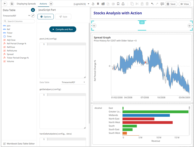Switch to the Displaying Spreads tab
The image size is (194, 147).
click(26, 4)
